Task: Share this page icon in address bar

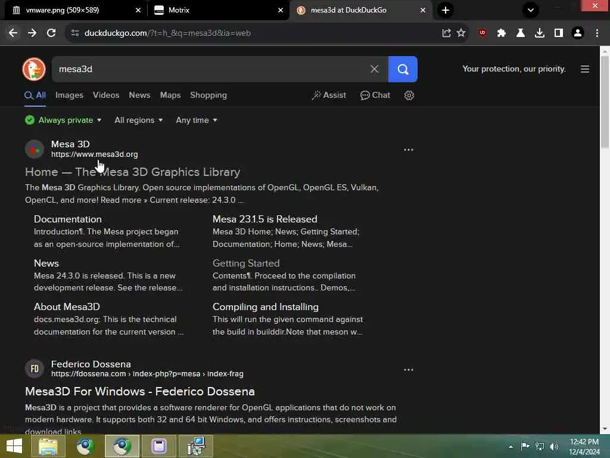Action: (x=446, y=33)
